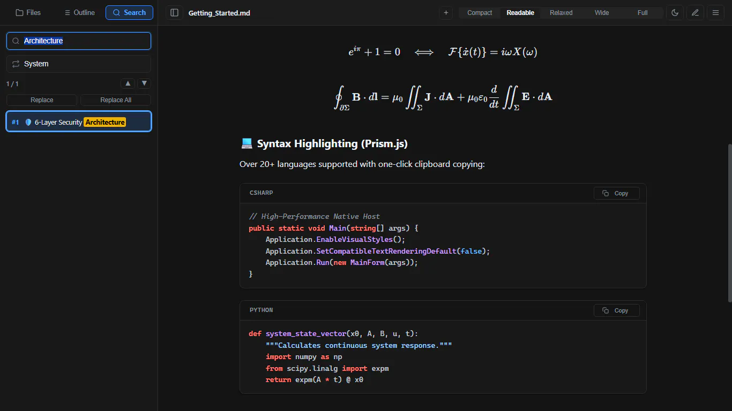732x411 pixels.
Task: Switch to dark mode moon icon
Action: click(x=675, y=13)
